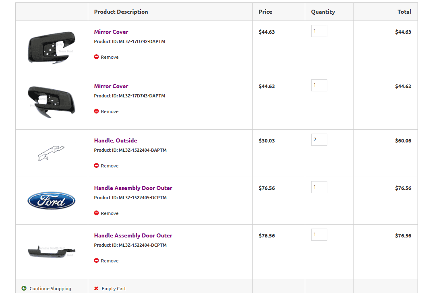
Task: Click first Mirror Cover product image
Action: pyautogui.click(x=52, y=47)
